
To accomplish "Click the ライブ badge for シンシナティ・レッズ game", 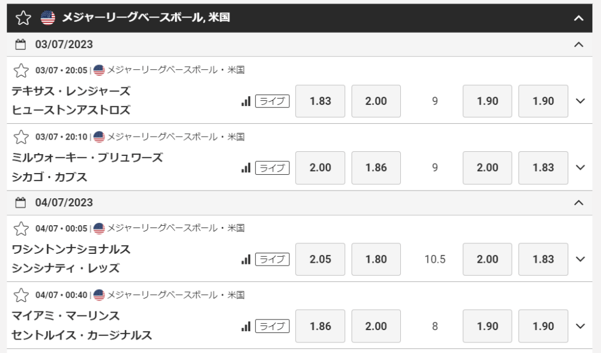I will 272,259.
